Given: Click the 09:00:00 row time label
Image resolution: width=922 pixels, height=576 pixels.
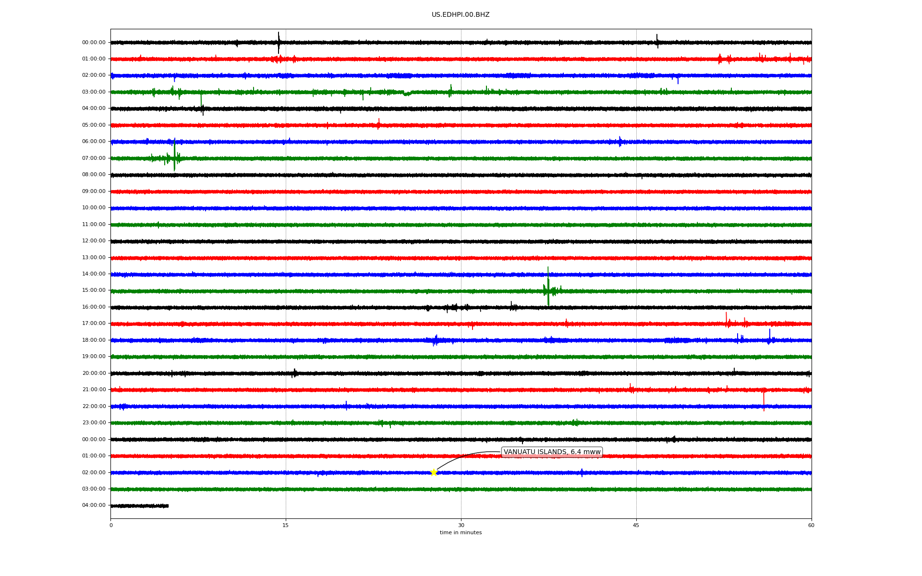Looking at the screenshot, I should (94, 192).
